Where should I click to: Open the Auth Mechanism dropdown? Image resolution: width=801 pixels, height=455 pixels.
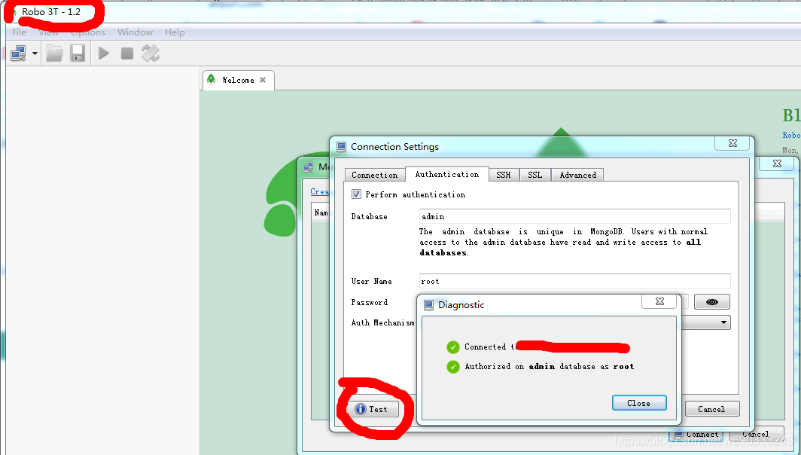coord(723,322)
